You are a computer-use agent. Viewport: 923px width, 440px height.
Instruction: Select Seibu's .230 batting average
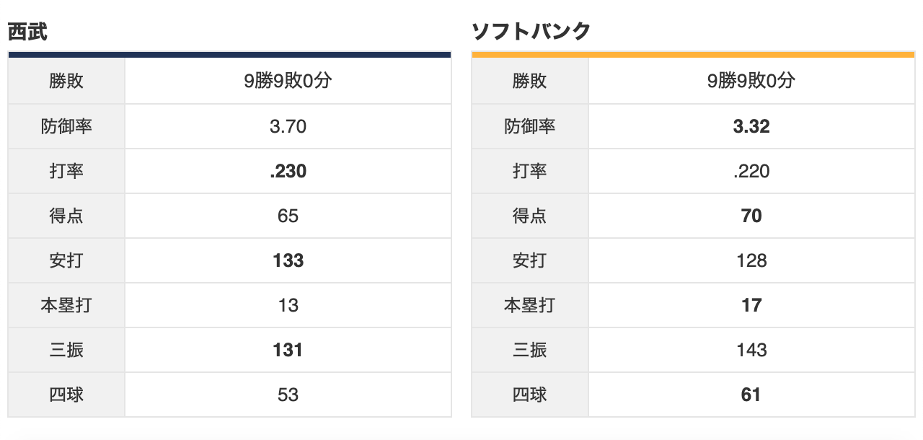point(288,171)
